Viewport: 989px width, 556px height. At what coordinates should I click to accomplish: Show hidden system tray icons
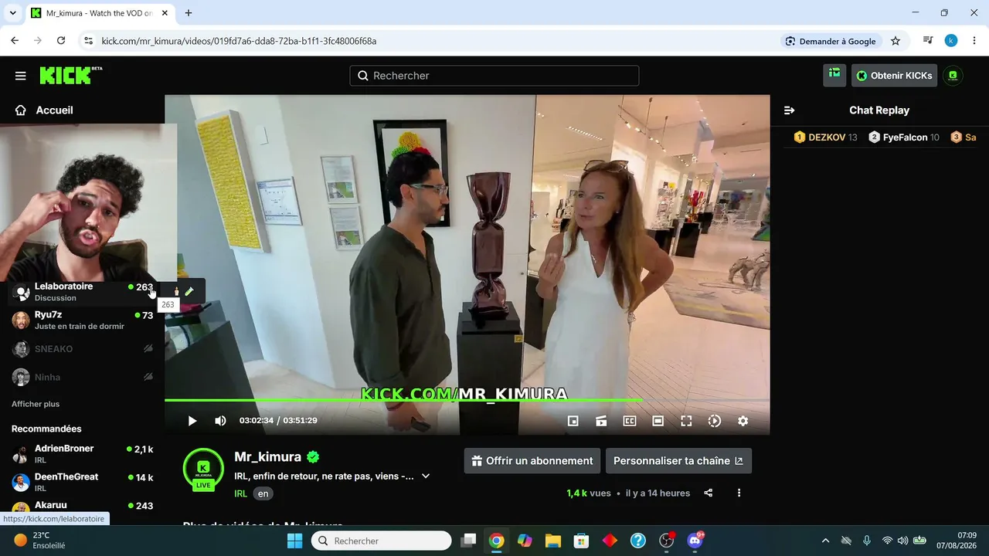(x=825, y=541)
